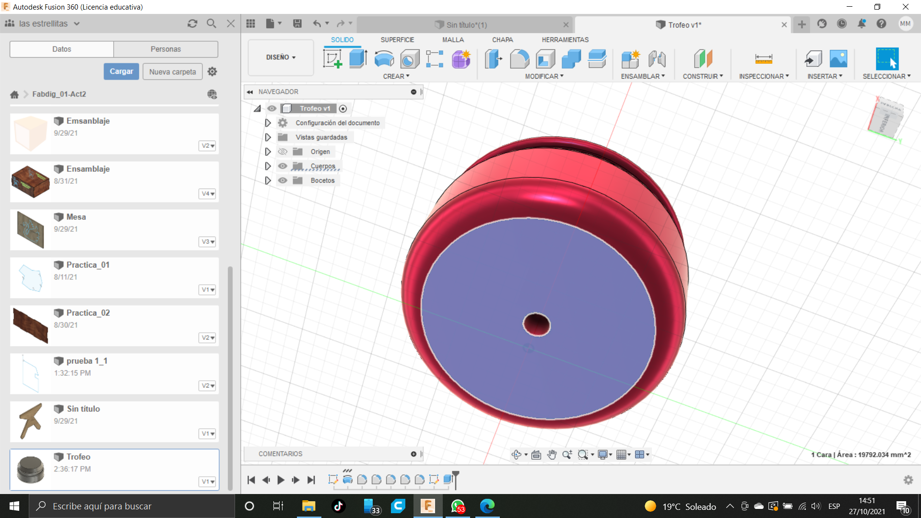This screenshot has width=921, height=518.
Task: Open the Mesa design thumbnail
Action: point(30,229)
